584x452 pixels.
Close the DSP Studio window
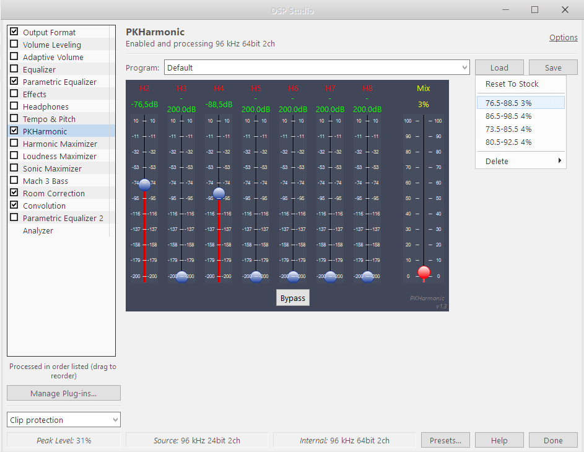[565, 10]
